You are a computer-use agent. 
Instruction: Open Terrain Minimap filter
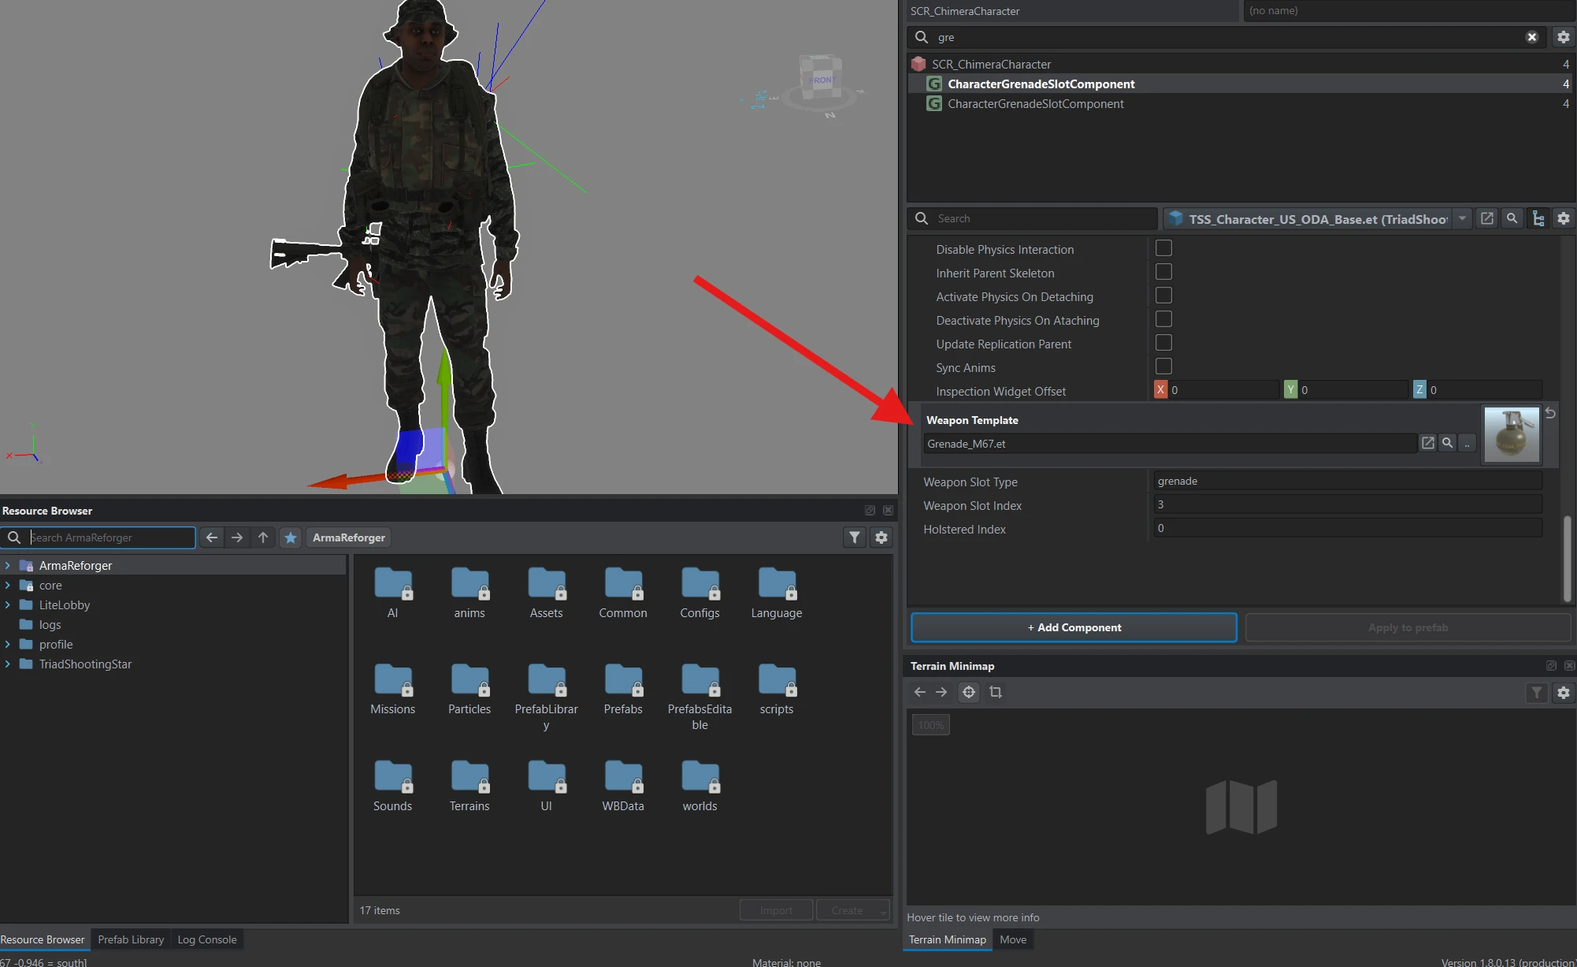(1537, 693)
